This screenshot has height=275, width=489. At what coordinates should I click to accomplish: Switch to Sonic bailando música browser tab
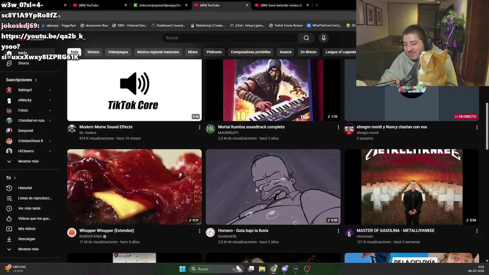[281, 5]
